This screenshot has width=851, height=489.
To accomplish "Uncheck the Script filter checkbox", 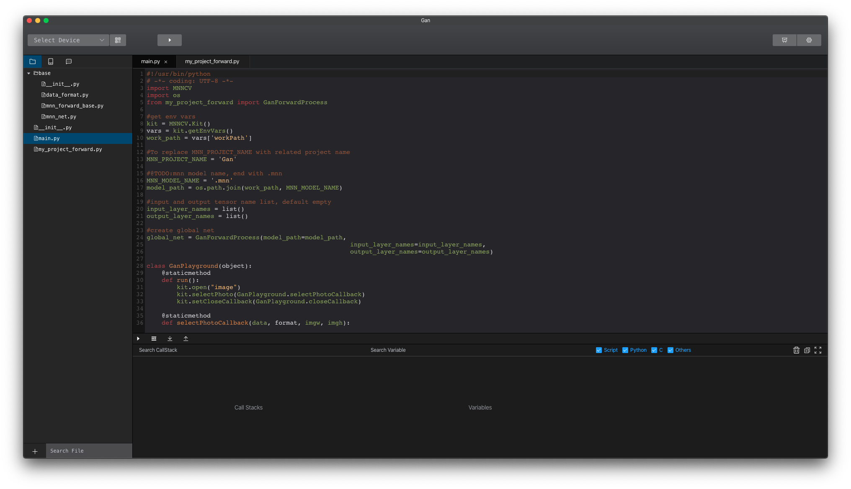I will (x=599, y=350).
